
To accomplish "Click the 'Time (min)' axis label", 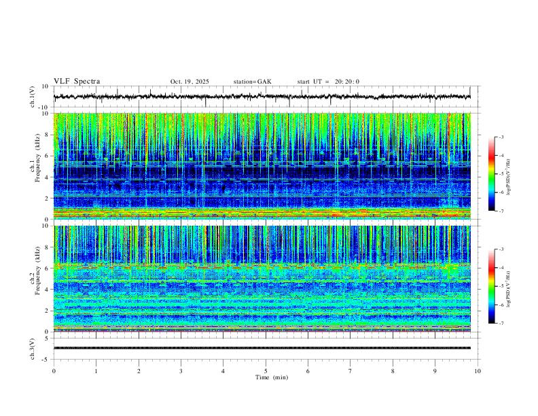I will click(272, 377).
